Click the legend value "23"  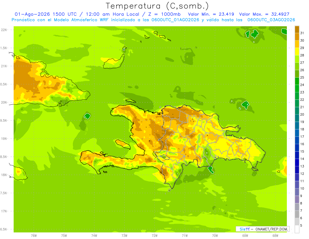pyautogui.click(x=302, y=92)
